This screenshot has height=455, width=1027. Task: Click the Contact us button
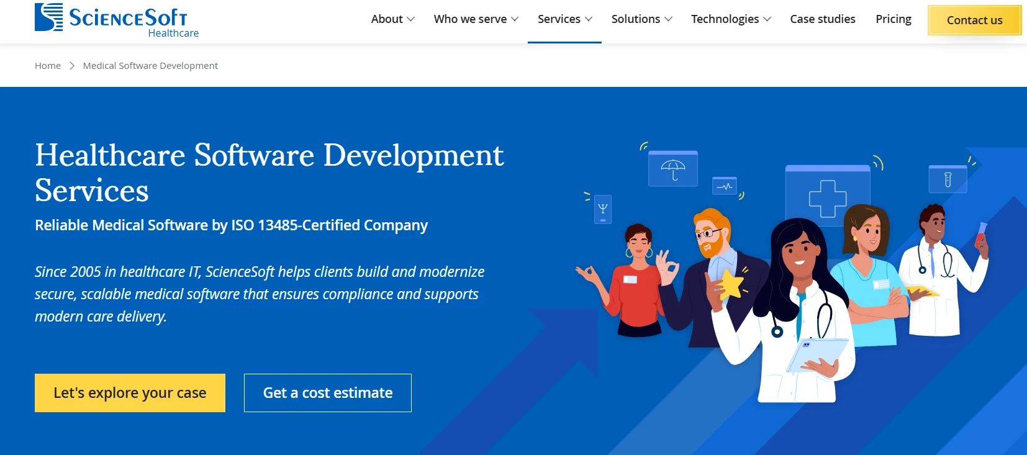(974, 20)
